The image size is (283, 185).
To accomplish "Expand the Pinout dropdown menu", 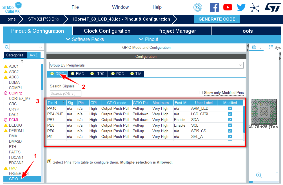I will pyautogui.click(x=149, y=39).
